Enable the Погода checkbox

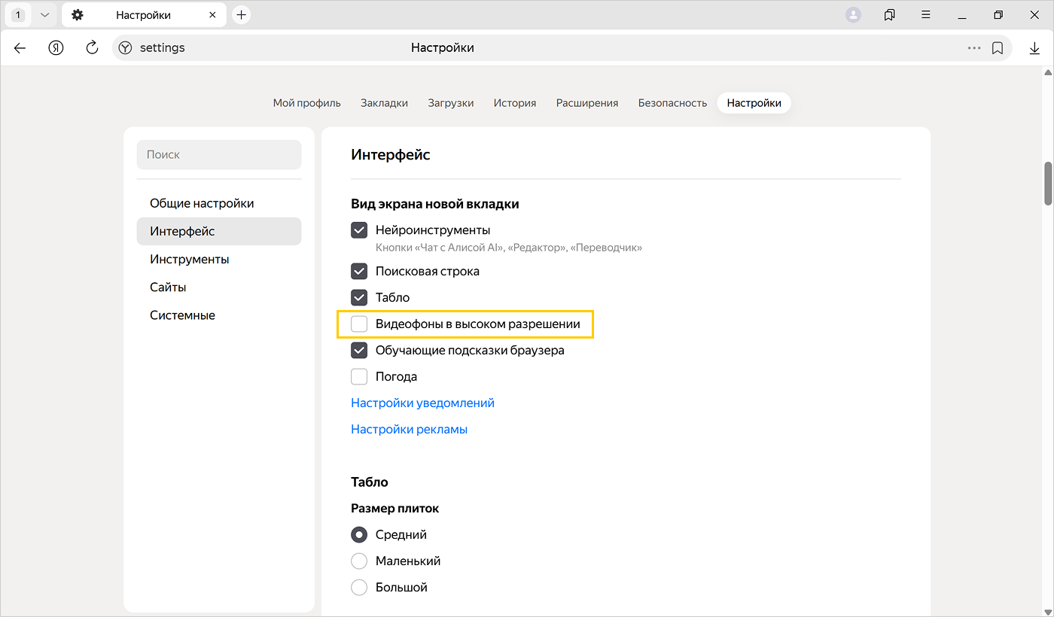click(x=359, y=377)
